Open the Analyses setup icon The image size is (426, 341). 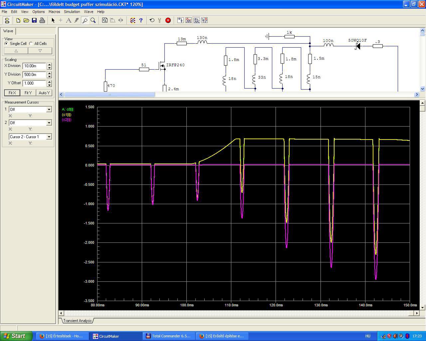click(x=133, y=20)
